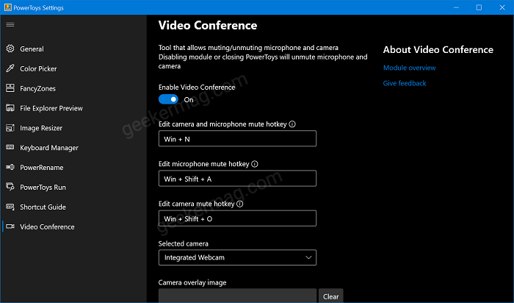Minimize the PowerToys Settings window
Screen dimensions: 514x303
pyautogui.click(x=456, y=7)
